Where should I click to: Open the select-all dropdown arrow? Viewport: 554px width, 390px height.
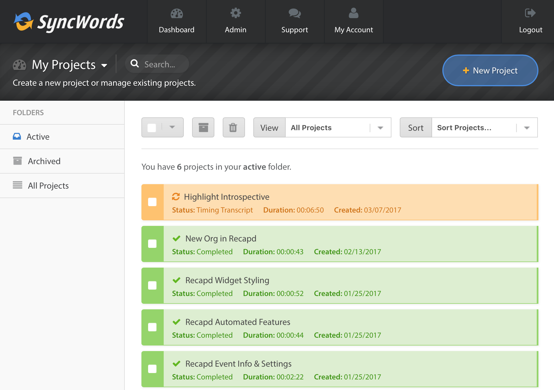172,127
